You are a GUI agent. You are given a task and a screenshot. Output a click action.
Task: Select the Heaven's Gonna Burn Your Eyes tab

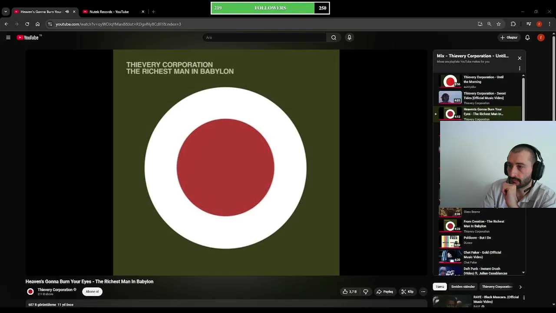[41, 12]
